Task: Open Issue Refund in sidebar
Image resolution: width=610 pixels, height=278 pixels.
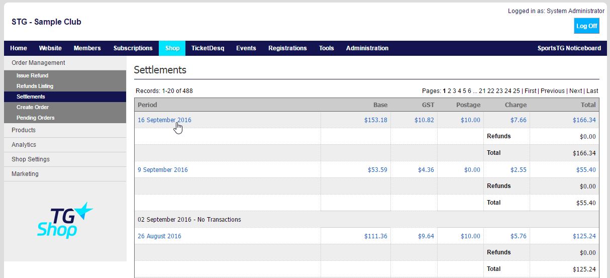Action: pos(65,75)
